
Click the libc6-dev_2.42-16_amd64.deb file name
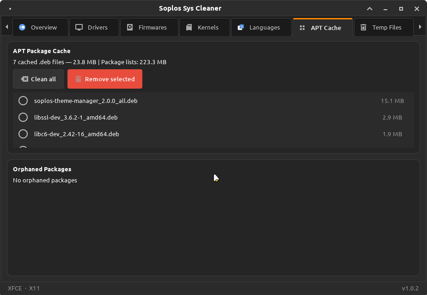[x=77, y=134]
